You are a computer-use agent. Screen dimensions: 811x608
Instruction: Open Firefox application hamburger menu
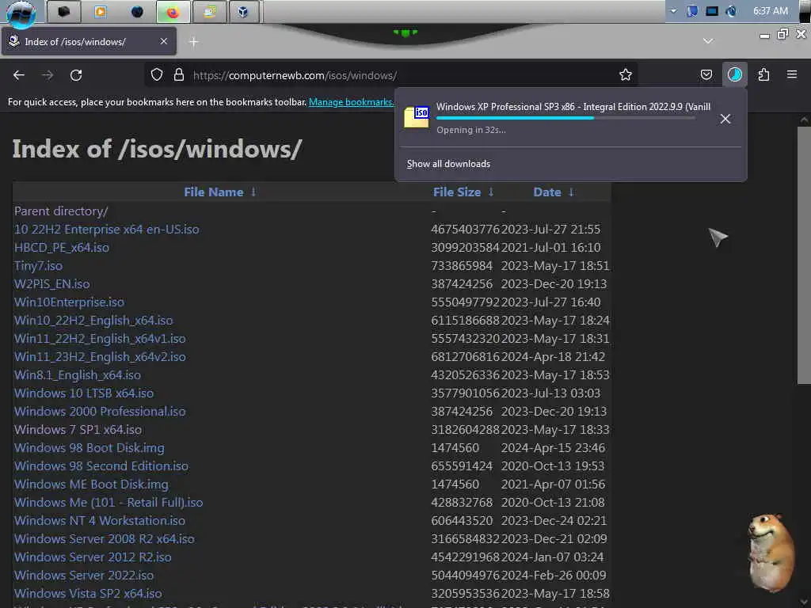coord(792,75)
